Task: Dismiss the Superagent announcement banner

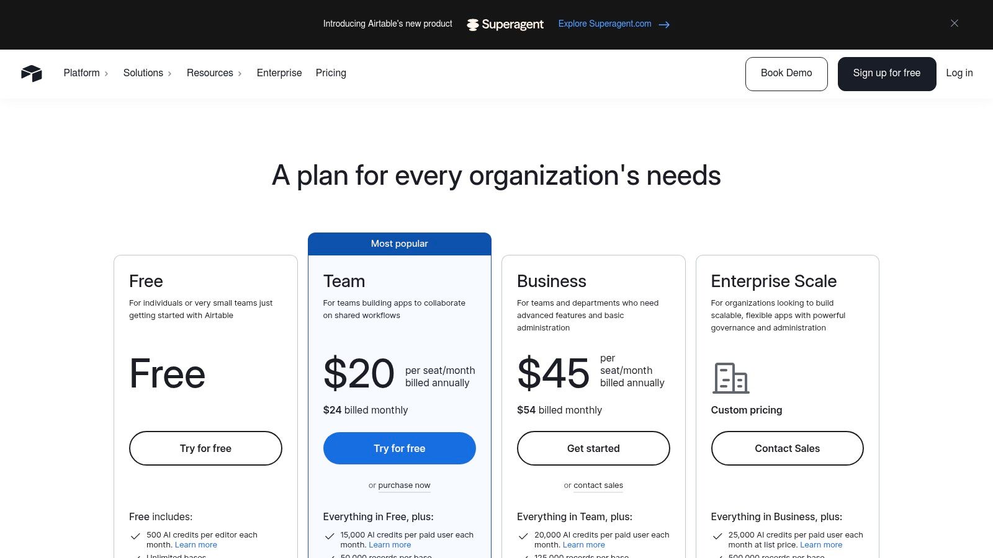Action: pyautogui.click(x=955, y=23)
